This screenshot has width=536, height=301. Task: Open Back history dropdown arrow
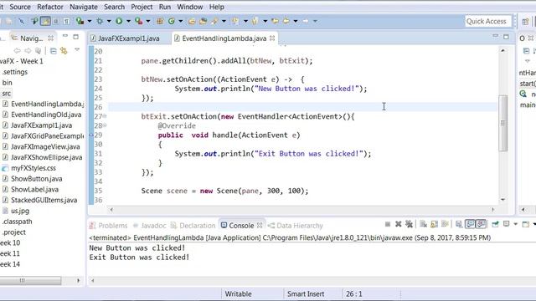[x=296, y=21]
